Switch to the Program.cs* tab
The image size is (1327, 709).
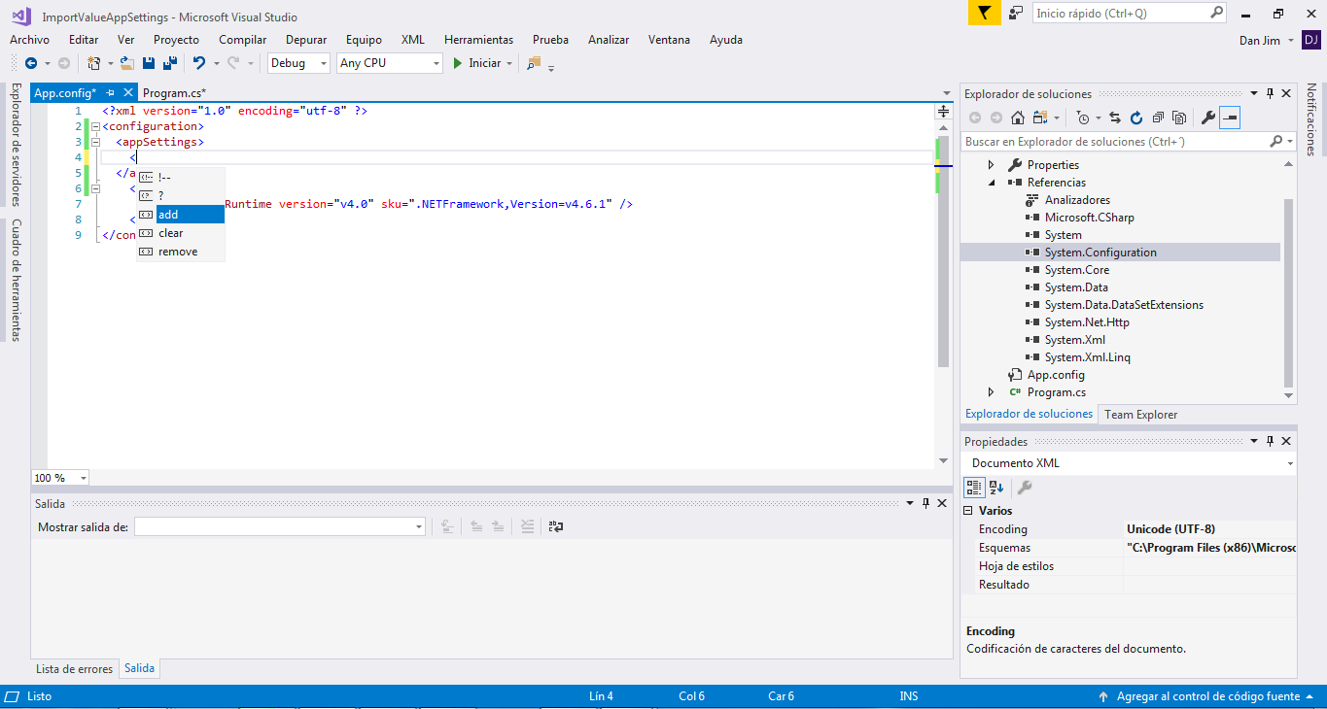[174, 93]
